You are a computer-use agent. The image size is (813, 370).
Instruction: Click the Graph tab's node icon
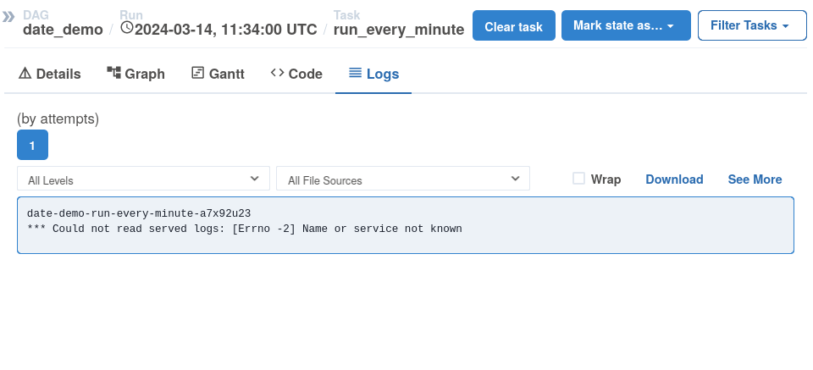pos(114,73)
